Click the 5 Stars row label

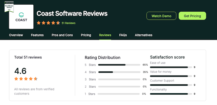coord(90,65)
